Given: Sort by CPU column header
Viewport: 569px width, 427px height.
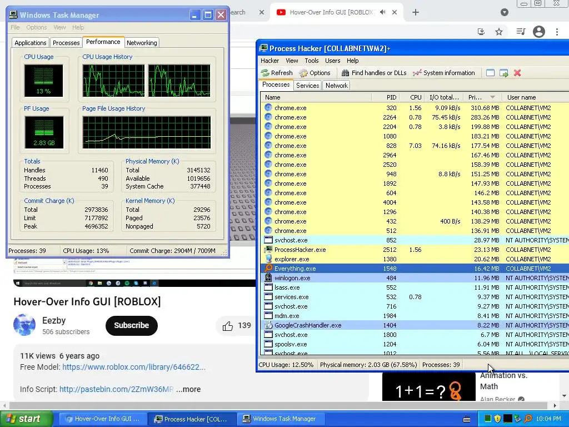Looking at the screenshot, I should [x=412, y=97].
